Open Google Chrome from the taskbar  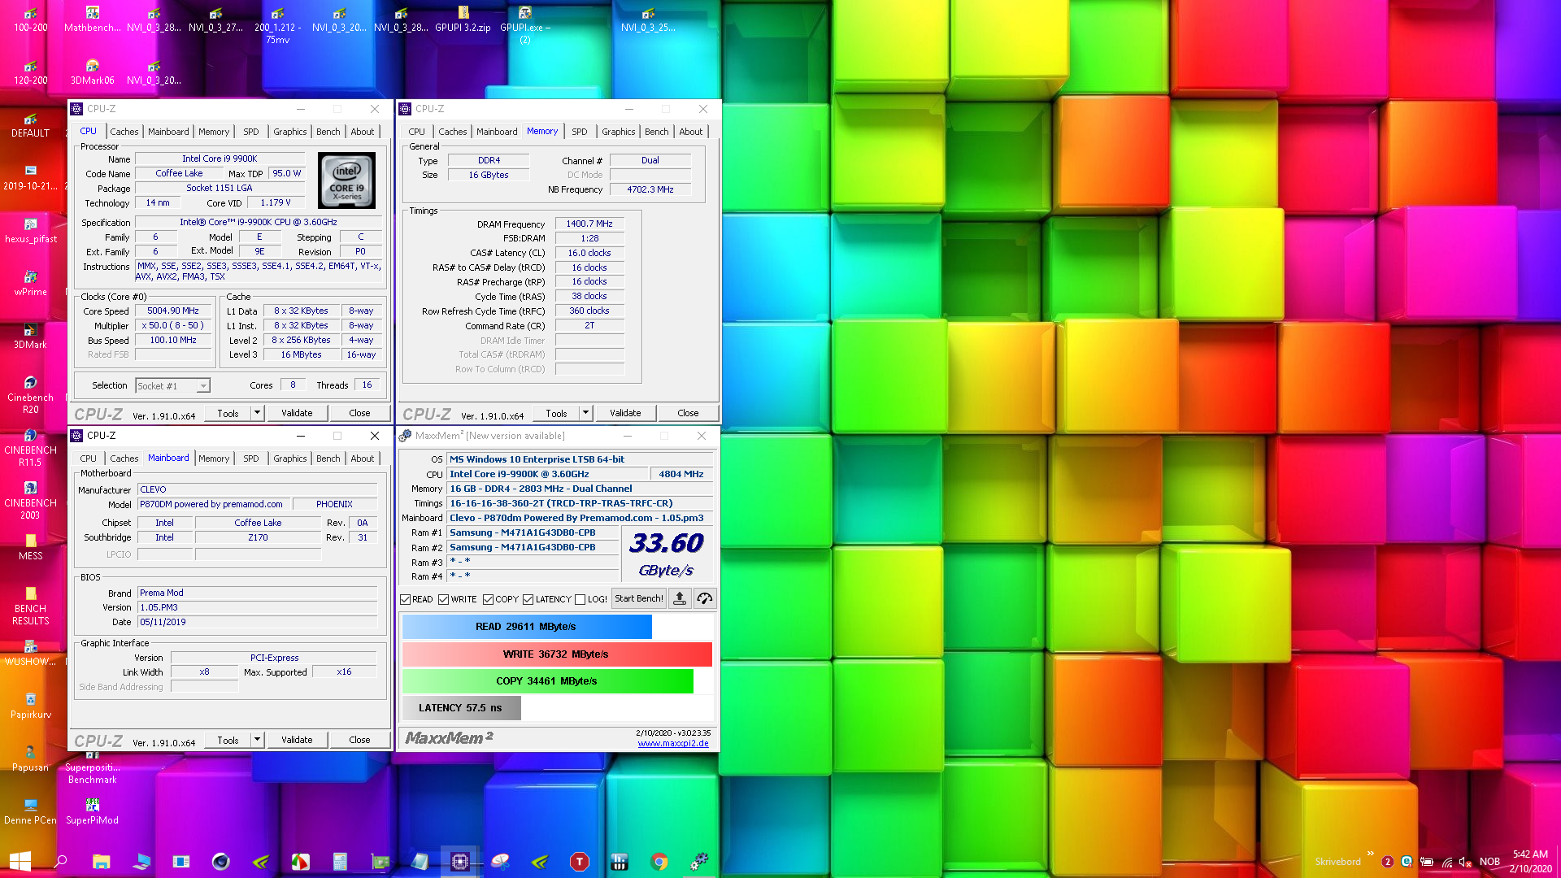click(659, 862)
